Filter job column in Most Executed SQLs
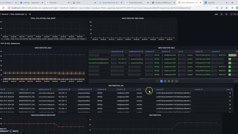Viewport: 238px width, 134px height. (182, 52)
